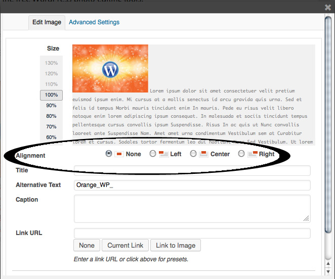Image resolution: width=335 pixels, height=279 pixels.
Task: Select the Edit Image tab
Action: (47, 22)
